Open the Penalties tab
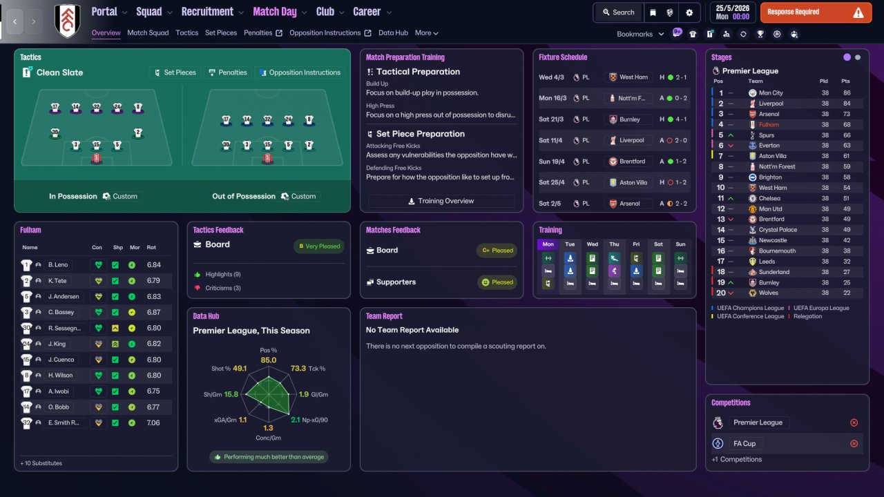Viewport: 884px width, 497px height. 263,32
